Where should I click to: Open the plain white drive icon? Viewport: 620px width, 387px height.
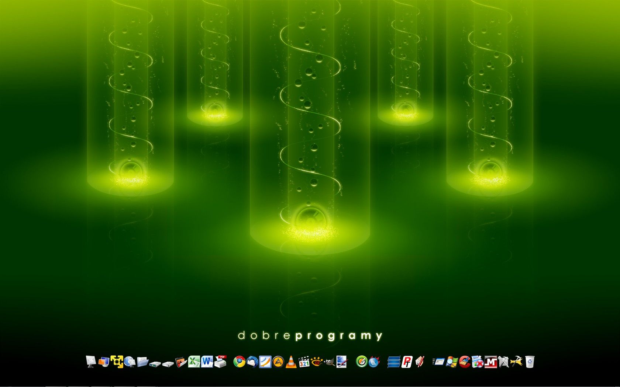click(x=168, y=364)
